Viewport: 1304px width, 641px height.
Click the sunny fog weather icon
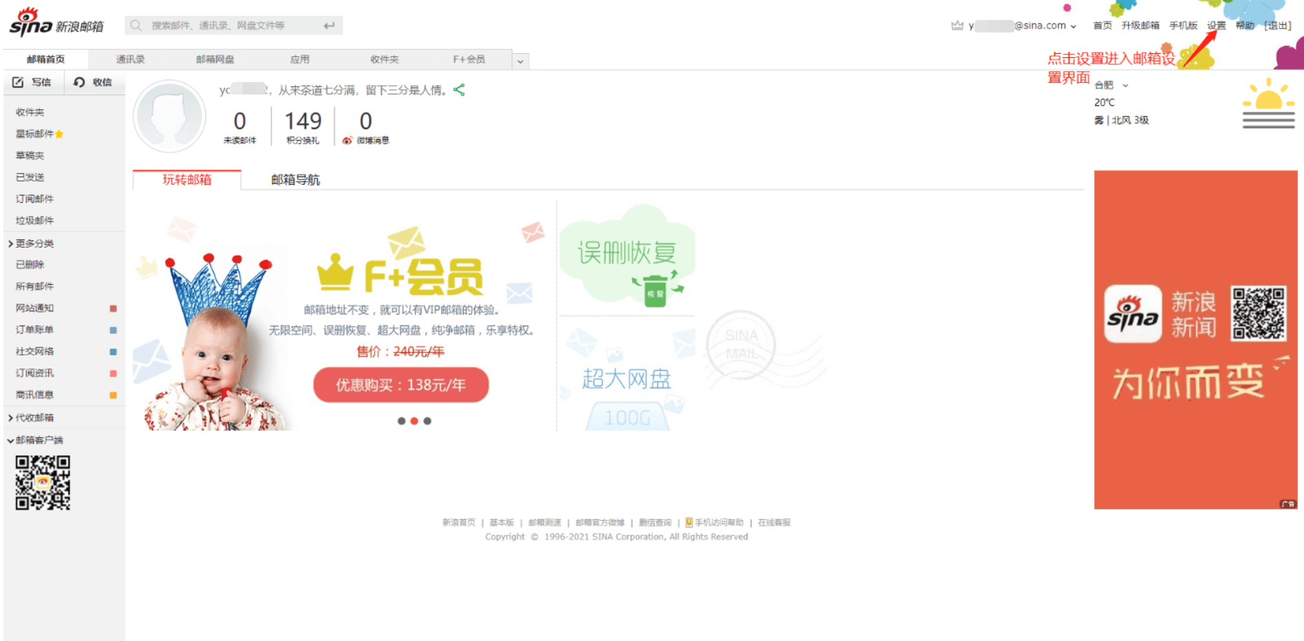(1269, 103)
